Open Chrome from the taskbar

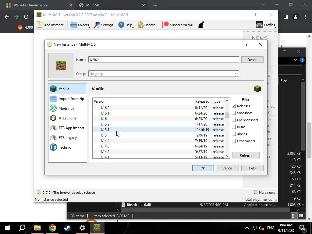tap(52, 228)
